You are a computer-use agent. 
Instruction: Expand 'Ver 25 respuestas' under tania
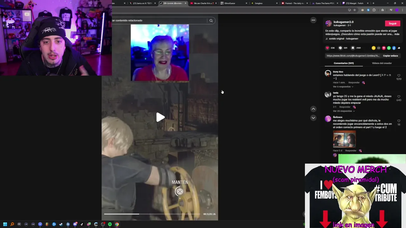pyautogui.click(x=344, y=111)
